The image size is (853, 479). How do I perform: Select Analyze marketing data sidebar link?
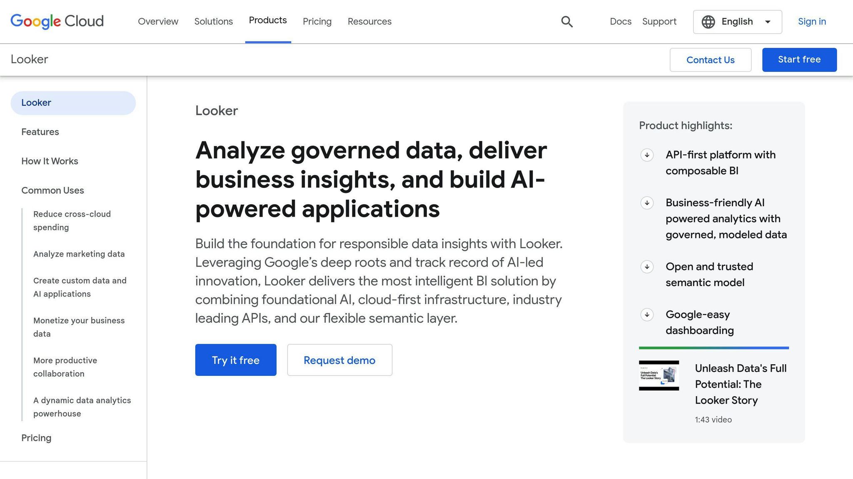79,254
